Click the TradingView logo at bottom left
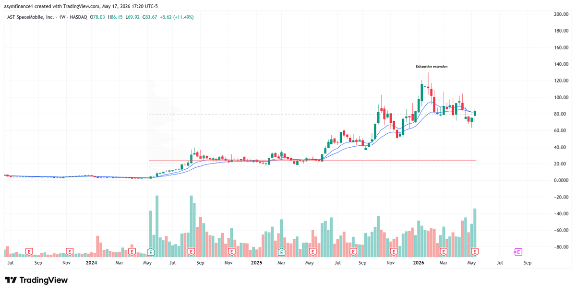This screenshot has width=576, height=292. pos(36,280)
